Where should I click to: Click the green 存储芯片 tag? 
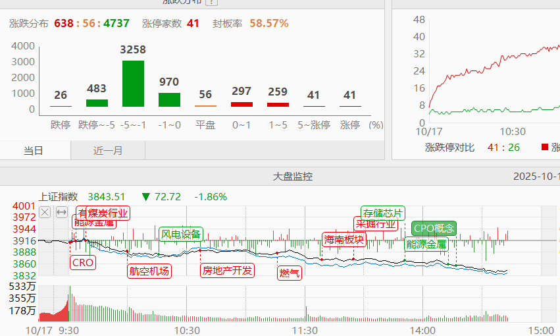coord(383,213)
